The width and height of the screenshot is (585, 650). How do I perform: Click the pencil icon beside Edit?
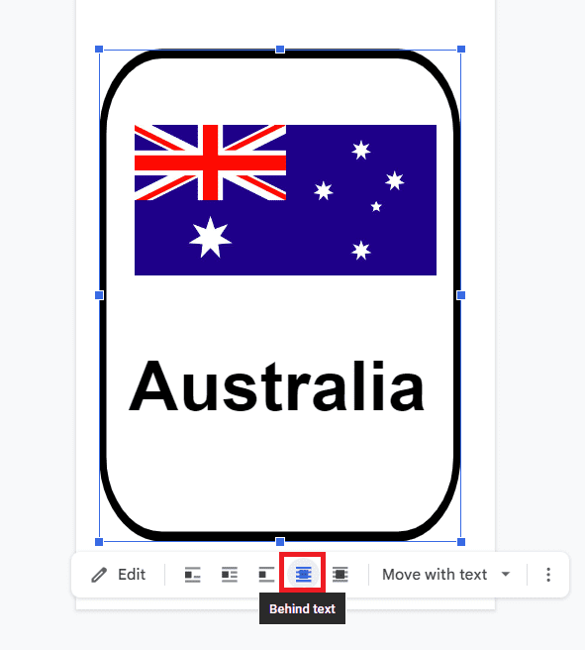pyautogui.click(x=99, y=575)
